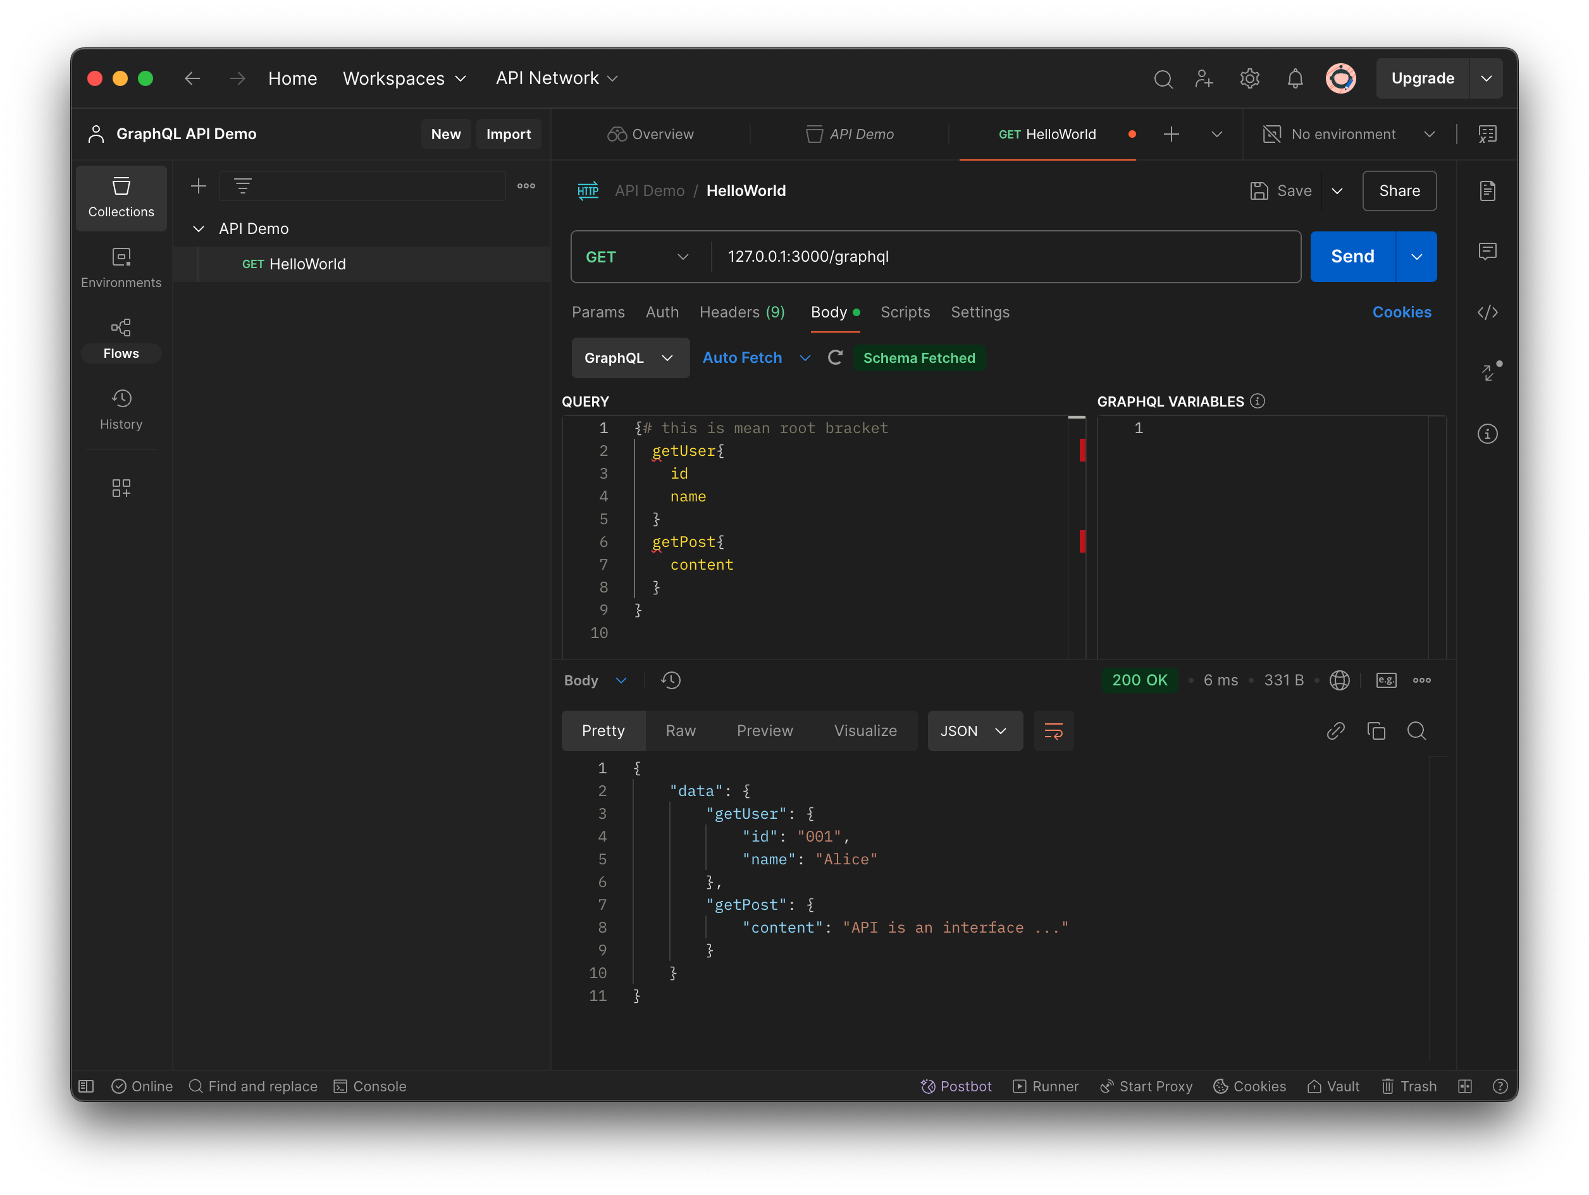Toggle the sidebar visibility in the status bar
This screenshot has width=1589, height=1195.
point(85,1086)
